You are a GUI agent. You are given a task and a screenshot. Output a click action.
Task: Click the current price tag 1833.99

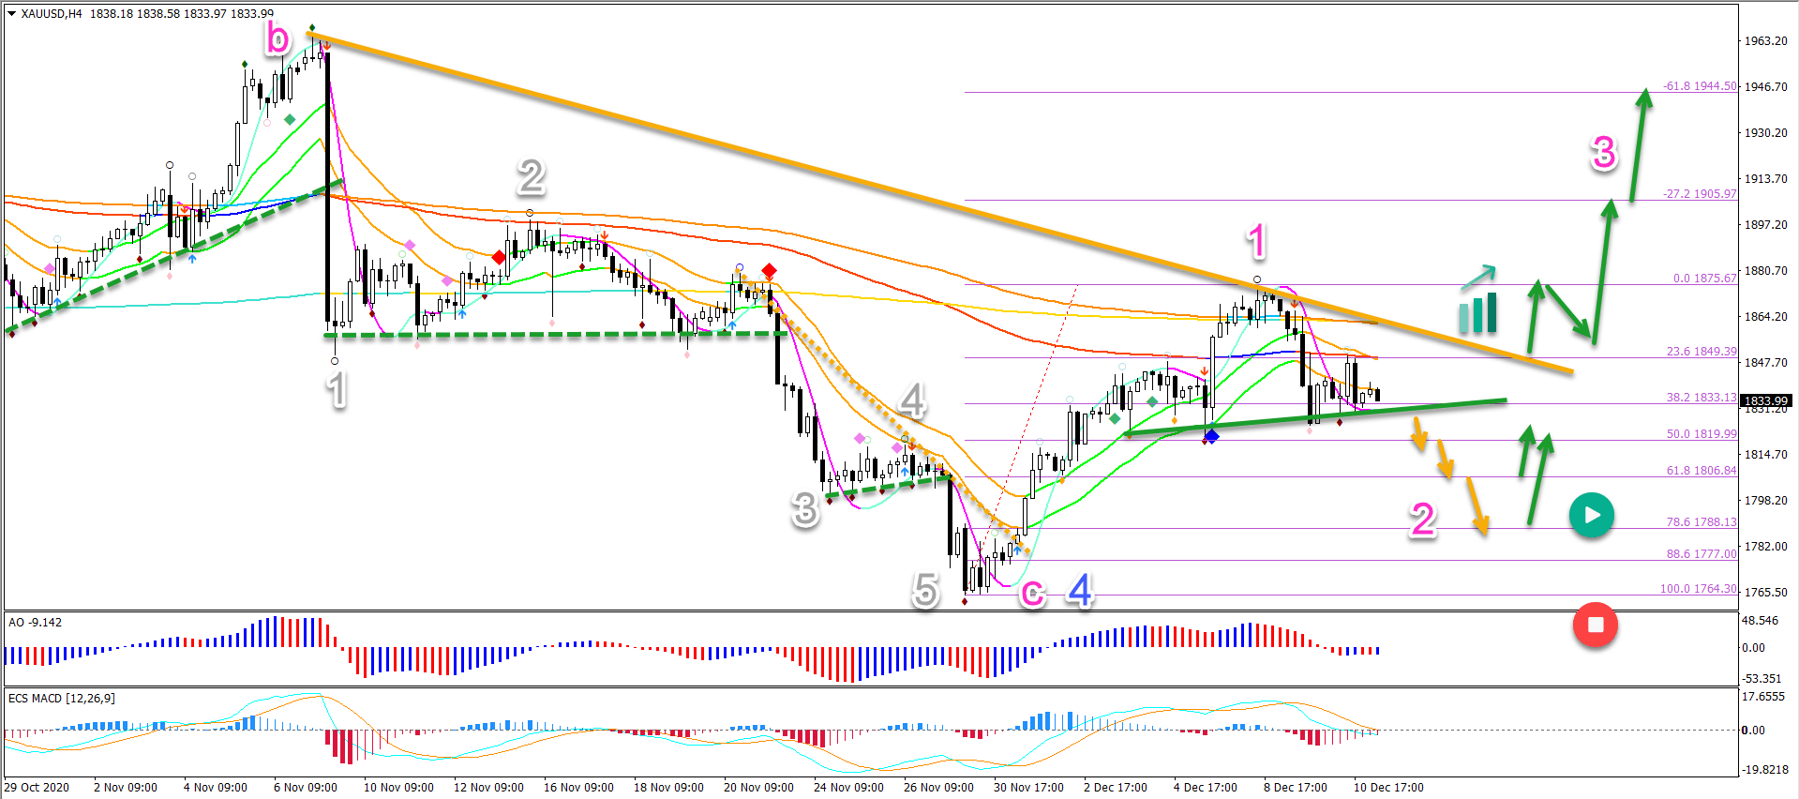click(x=1766, y=401)
